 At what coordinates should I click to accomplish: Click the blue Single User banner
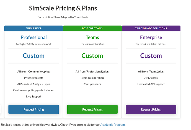33,28
